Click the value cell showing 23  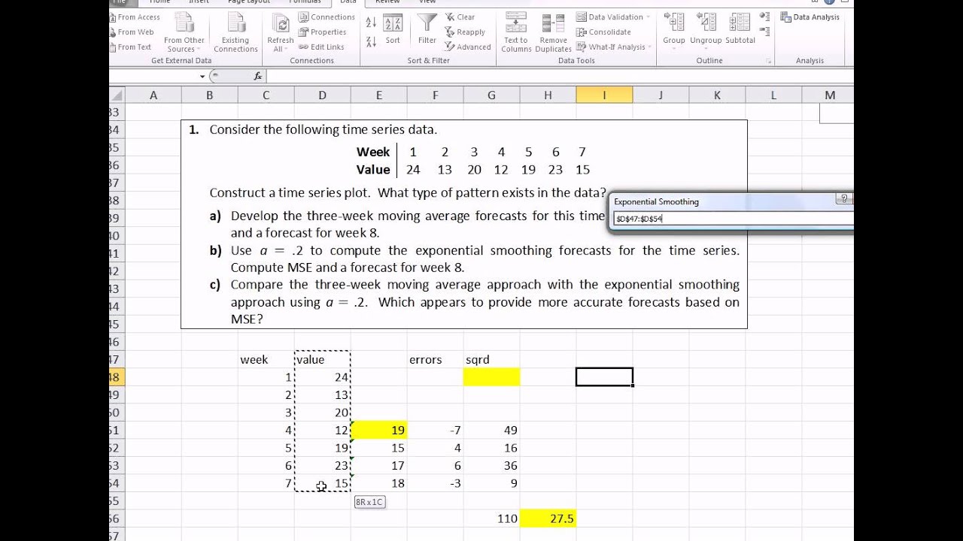(322, 466)
